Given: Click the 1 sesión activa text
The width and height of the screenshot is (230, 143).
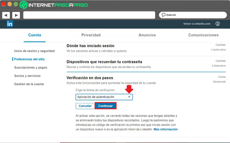Looking at the screenshot, I should point(218,50).
